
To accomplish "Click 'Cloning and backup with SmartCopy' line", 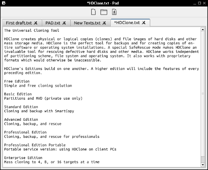I will (39, 111).
